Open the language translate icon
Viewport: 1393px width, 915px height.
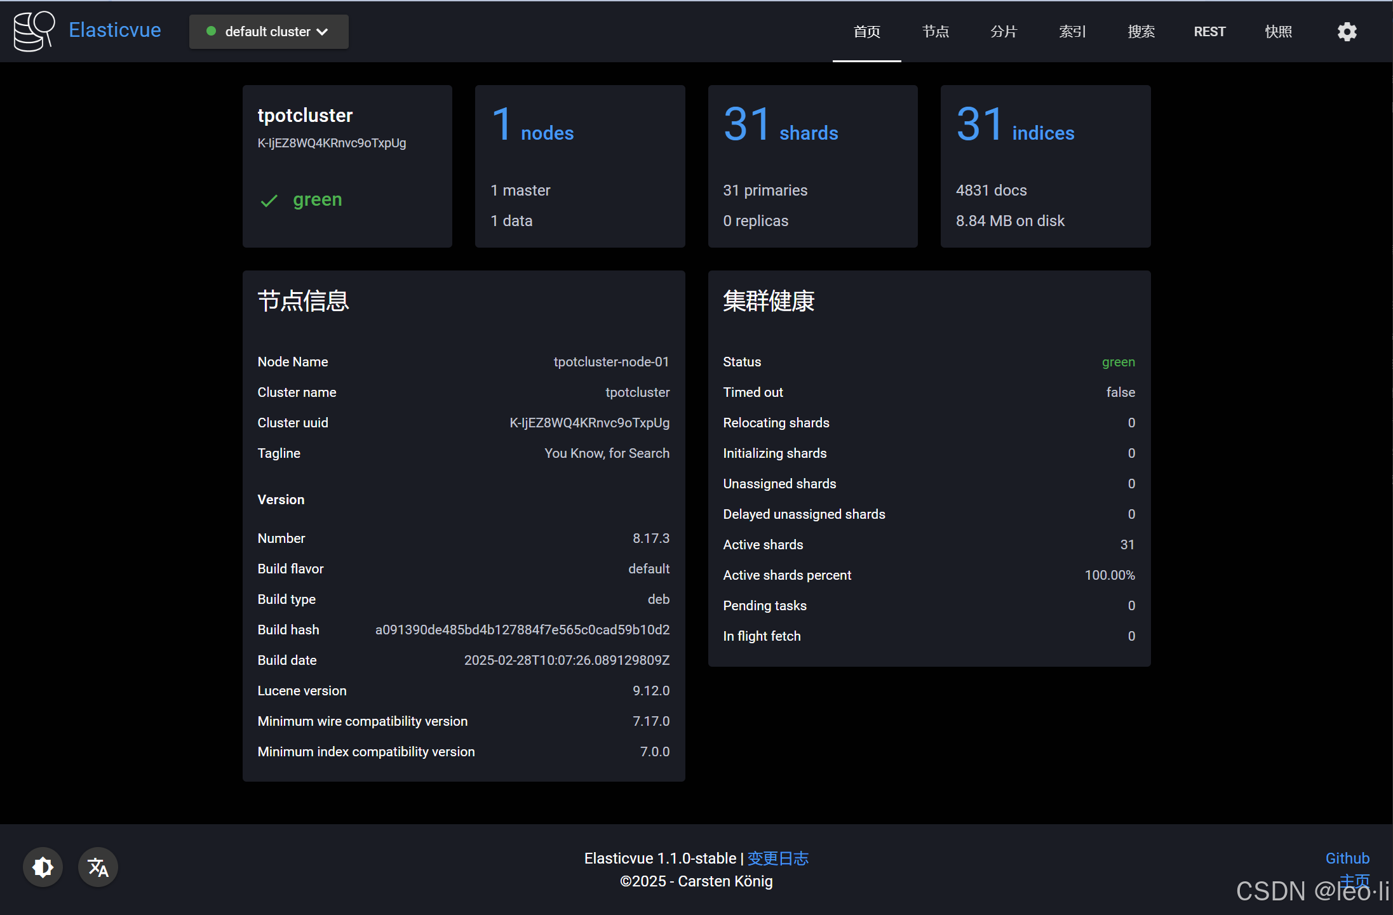click(98, 867)
